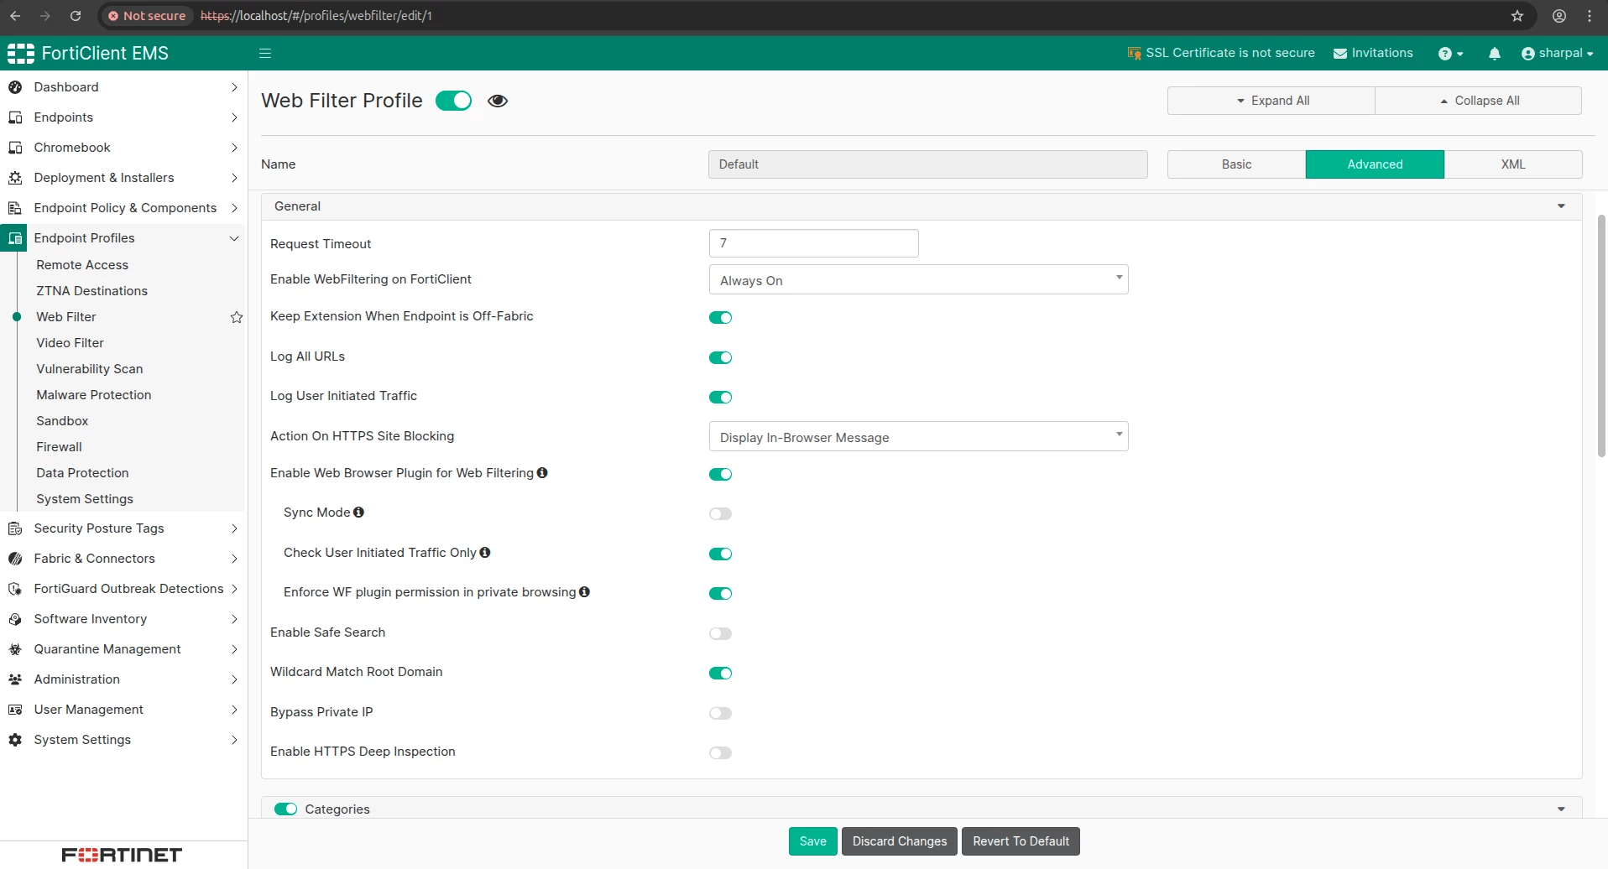Switch to the XML tab
This screenshot has width=1608, height=869.
click(x=1513, y=164)
